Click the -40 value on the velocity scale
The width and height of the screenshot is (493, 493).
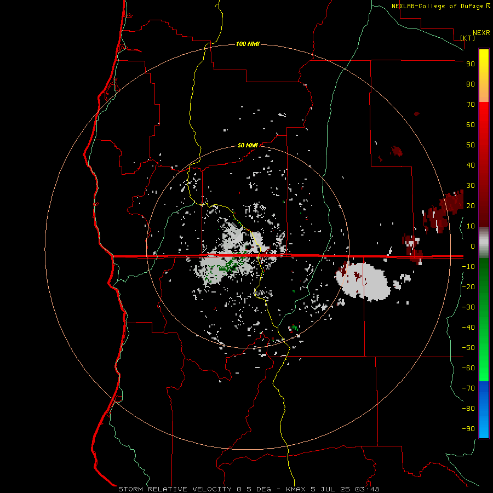tap(468, 328)
